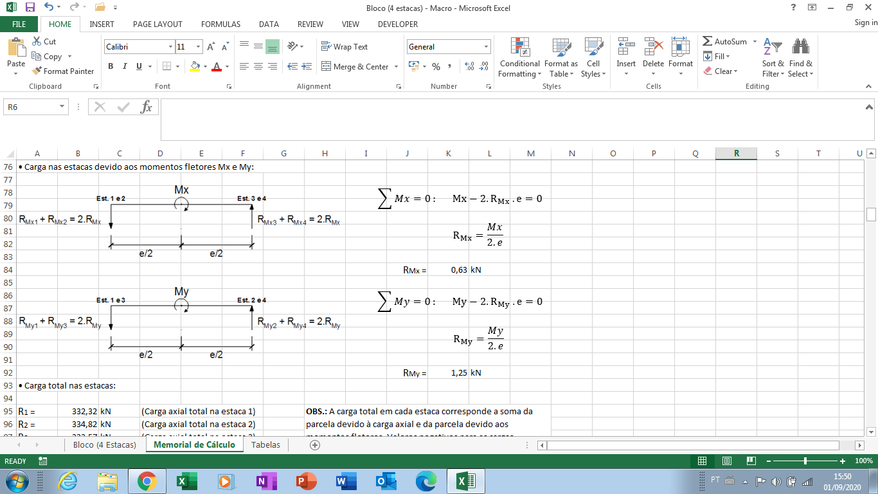The image size is (878, 494).
Task: Click the vertical scrollbar thumb
Action: (x=871, y=214)
